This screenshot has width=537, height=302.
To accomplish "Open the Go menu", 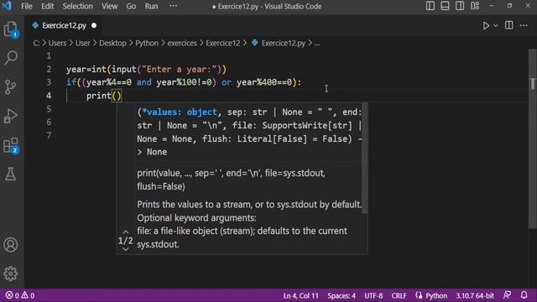I will point(131,6).
